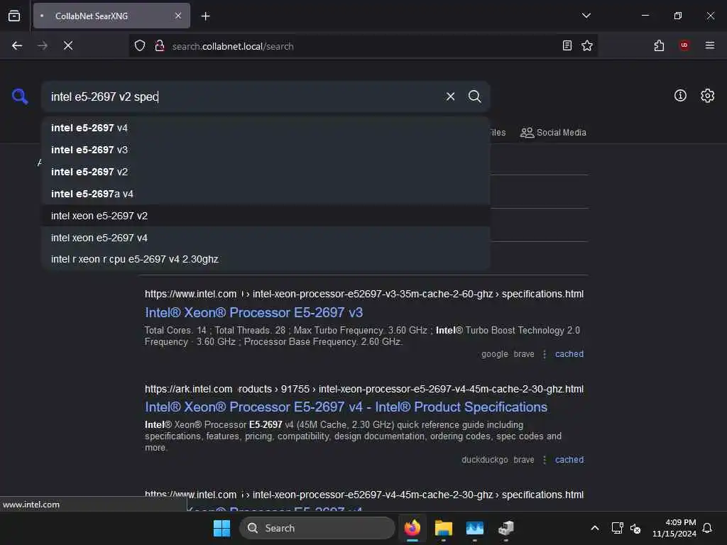727x545 pixels.
Task: Open the computer devices app in taskbar
Action: point(505,528)
